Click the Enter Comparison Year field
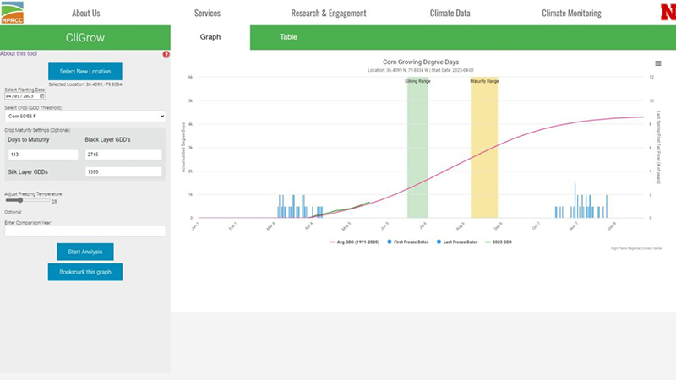The width and height of the screenshot is (676, 380). (x=84, y=231)
